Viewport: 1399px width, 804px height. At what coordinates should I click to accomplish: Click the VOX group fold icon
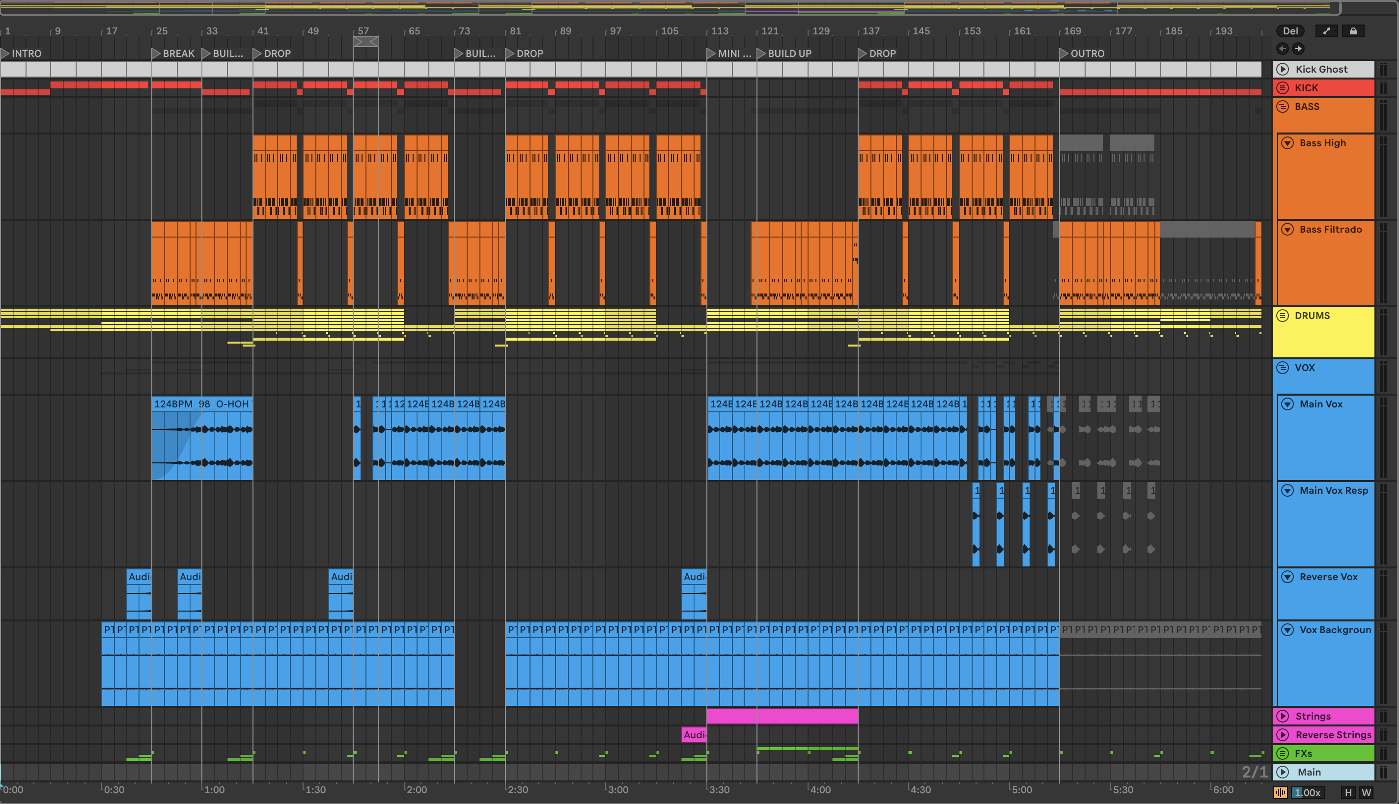pos(1283,368)
